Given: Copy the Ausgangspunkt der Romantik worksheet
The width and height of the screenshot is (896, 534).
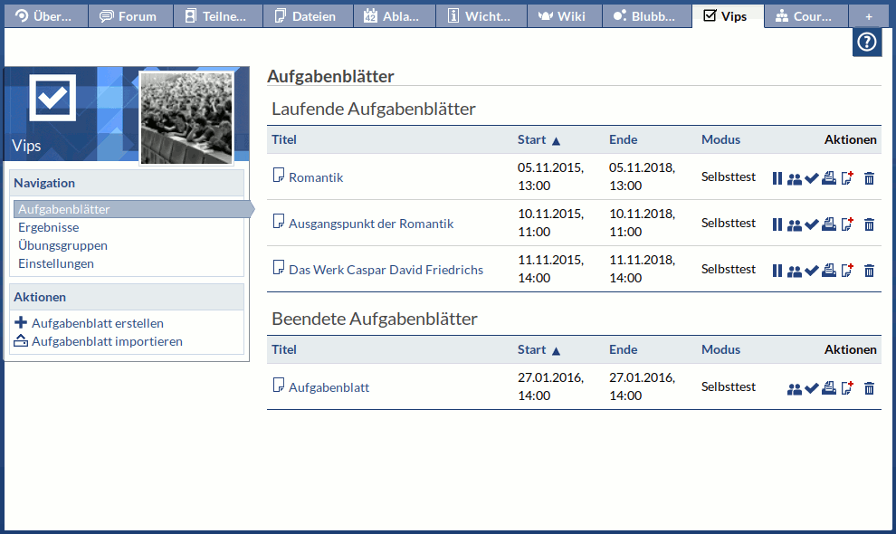Looking at the screenshot, I should click(847, 224).
